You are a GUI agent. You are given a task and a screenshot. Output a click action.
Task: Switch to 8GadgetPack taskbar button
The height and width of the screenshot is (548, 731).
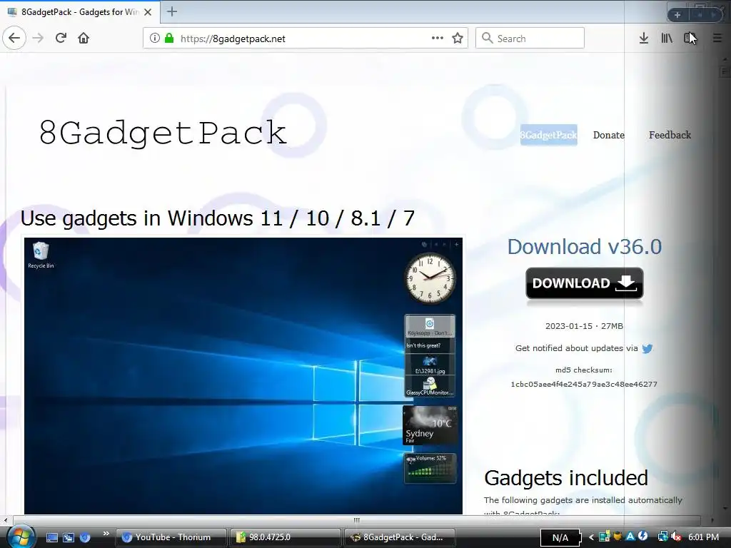(x=399, y=537)
